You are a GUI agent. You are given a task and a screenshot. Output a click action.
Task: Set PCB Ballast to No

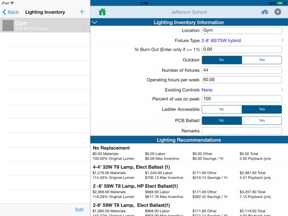coord(222,121)
